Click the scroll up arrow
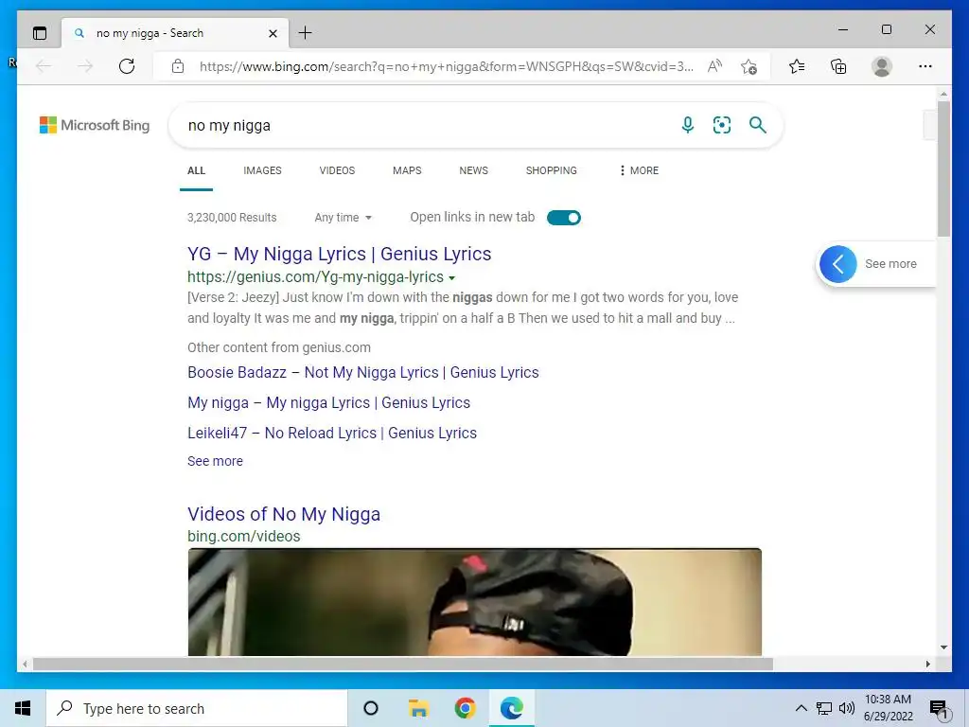This screenshot has height=727, width=969. pos(943,94)
